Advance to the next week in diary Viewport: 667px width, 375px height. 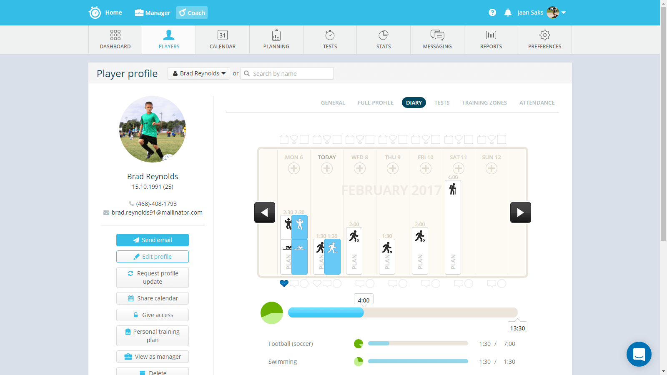520,212
